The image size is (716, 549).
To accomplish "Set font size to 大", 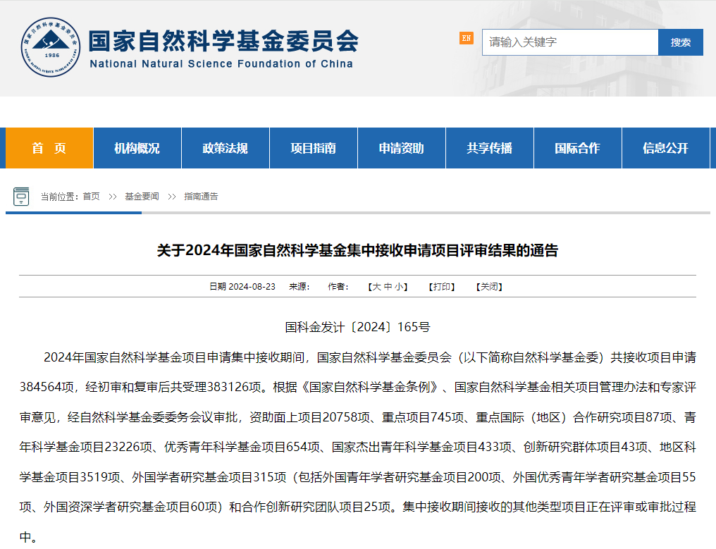I will pyautogui.click(x=377, y=287).
